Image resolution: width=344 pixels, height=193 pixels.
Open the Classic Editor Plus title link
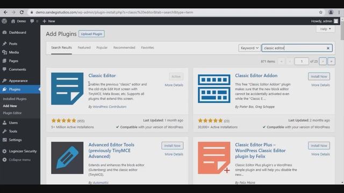[260, 151]
